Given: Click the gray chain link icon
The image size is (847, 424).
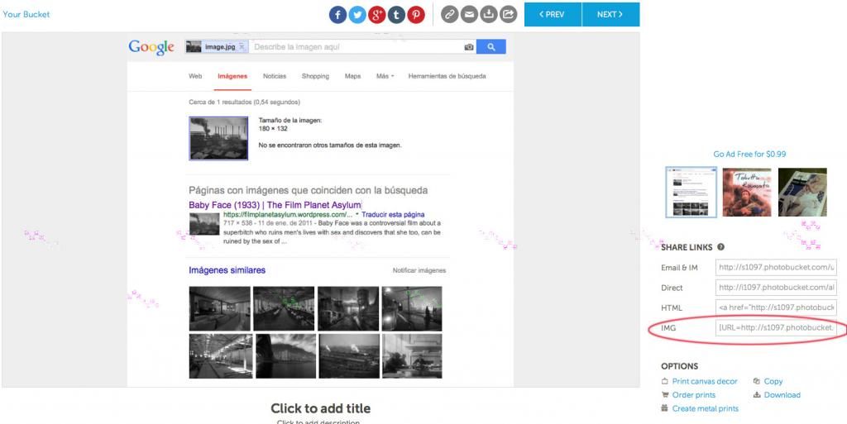Looking at the screenshot, I should 449,14.
